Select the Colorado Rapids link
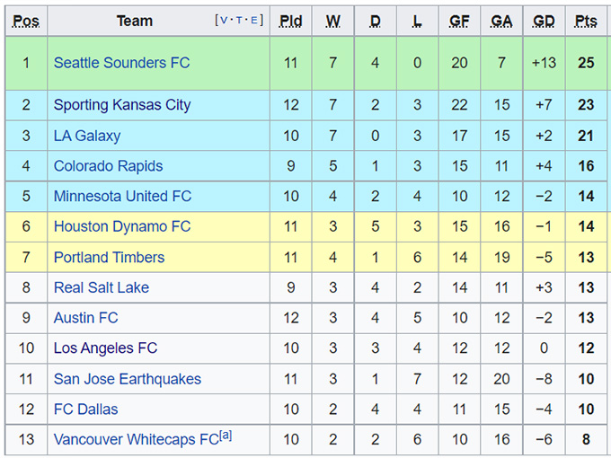The image size is (611, 458). 108,166
